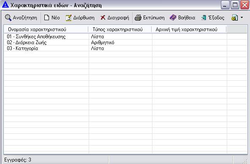Click the Διόρθωση toolbar label
Screen dimensions: 250x164
84,18
